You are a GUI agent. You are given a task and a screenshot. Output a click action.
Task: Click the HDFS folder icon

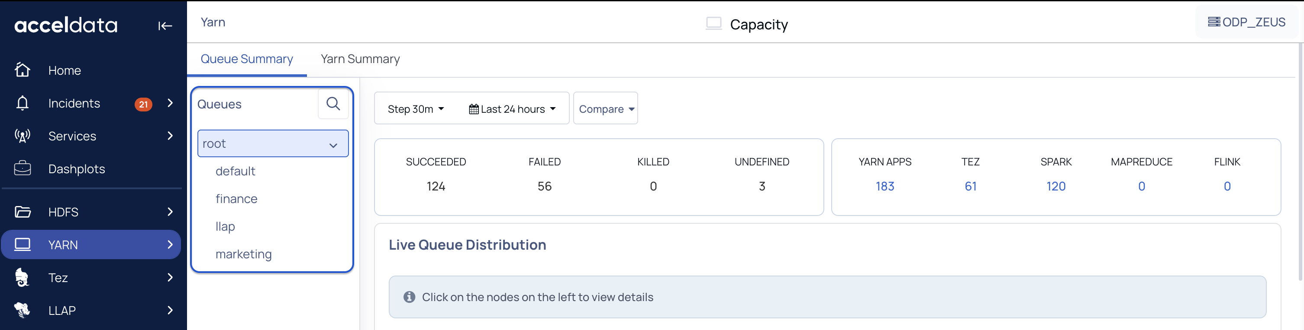pyautogui.click(x=23, y=212)
